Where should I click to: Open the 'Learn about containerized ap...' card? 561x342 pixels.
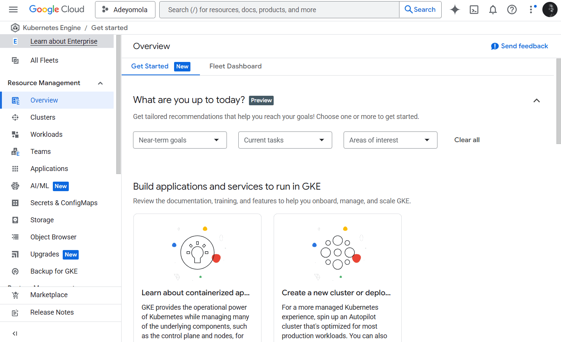197,278
